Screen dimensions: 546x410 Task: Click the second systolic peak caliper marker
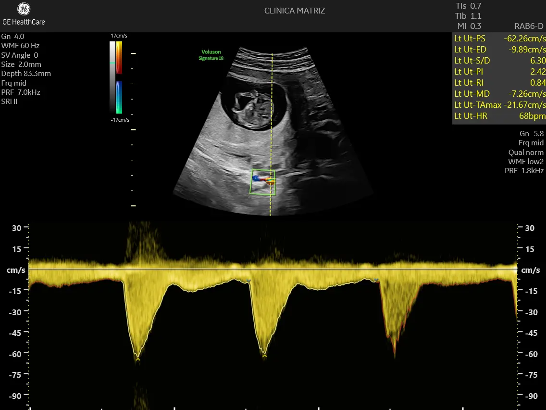(264, 356)
